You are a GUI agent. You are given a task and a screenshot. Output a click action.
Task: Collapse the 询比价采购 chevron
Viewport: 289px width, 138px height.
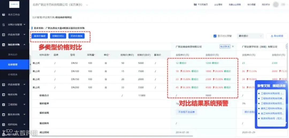[25, 45]
